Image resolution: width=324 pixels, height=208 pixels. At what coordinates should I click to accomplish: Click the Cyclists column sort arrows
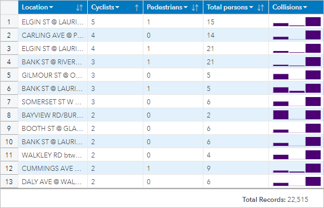135,8
